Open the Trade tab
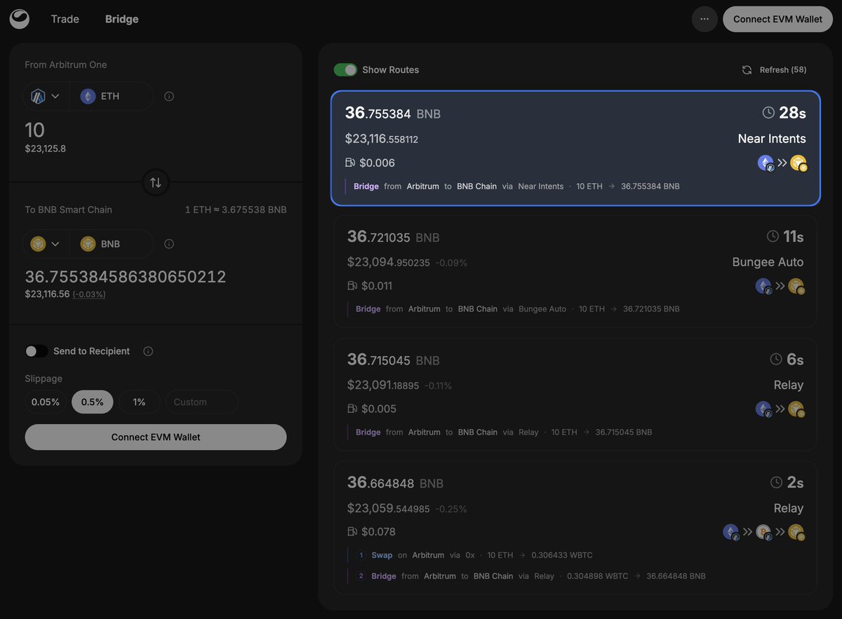Image resolution: width=842 pixels, height=619 pixels. point(65,19)
